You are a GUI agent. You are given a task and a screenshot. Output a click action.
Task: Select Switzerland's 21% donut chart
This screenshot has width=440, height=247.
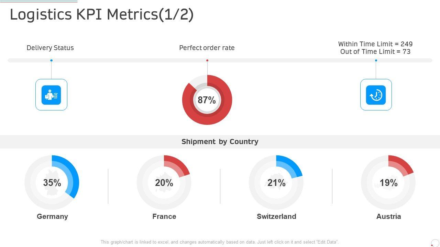tap(276, 183)
